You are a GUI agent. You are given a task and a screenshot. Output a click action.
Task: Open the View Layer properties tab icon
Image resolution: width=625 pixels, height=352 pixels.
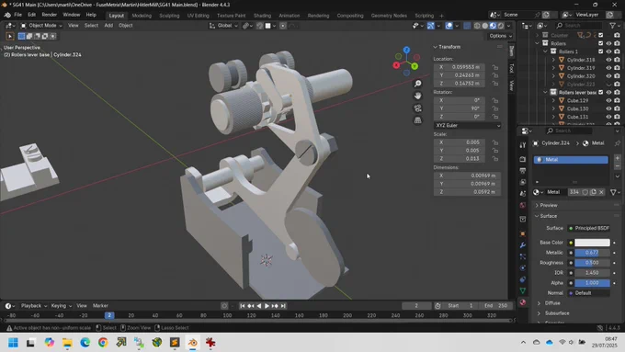pyautogui.click(x=523, y=182)
